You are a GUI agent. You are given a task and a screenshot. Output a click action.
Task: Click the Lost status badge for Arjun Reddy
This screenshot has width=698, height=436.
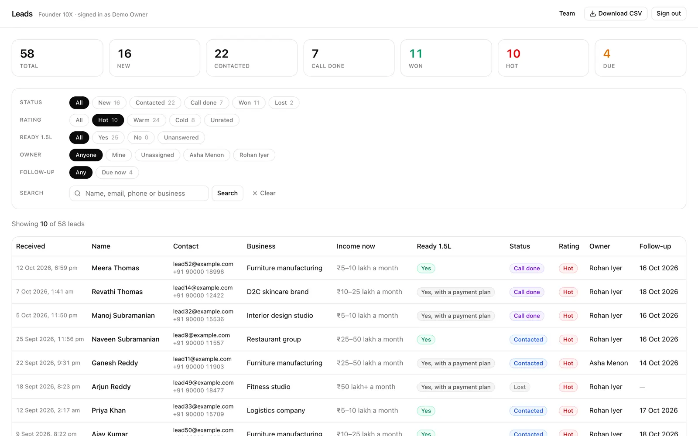tap(520, 387)
